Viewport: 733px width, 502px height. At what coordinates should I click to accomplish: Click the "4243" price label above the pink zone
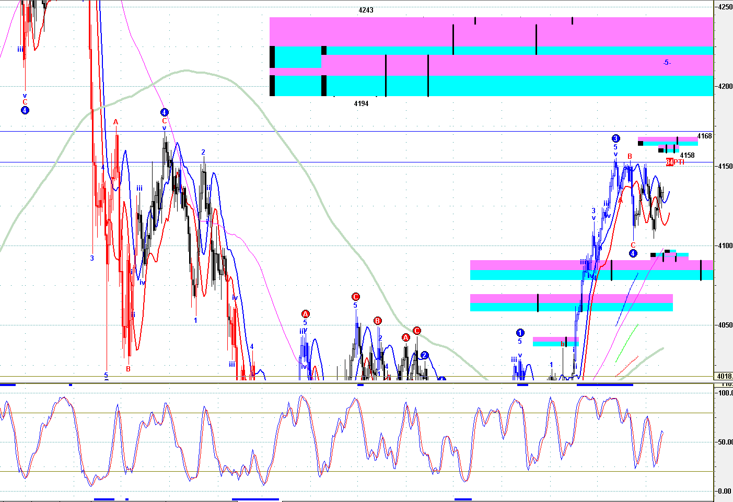[366, 10]
